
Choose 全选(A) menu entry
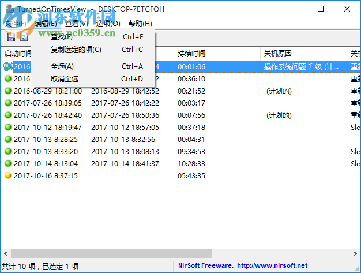[93, 66]
